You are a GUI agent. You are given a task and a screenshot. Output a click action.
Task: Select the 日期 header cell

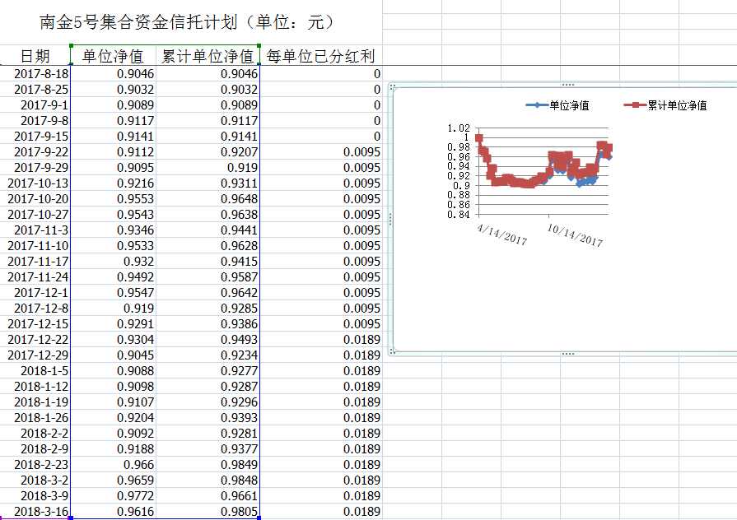(x=35, y=56)
